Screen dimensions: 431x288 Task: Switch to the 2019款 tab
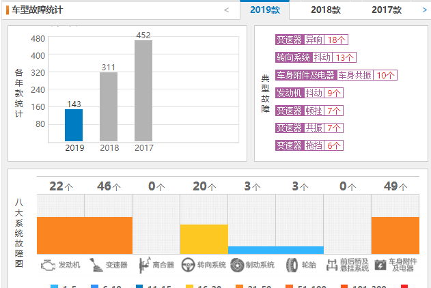[265, 10]
